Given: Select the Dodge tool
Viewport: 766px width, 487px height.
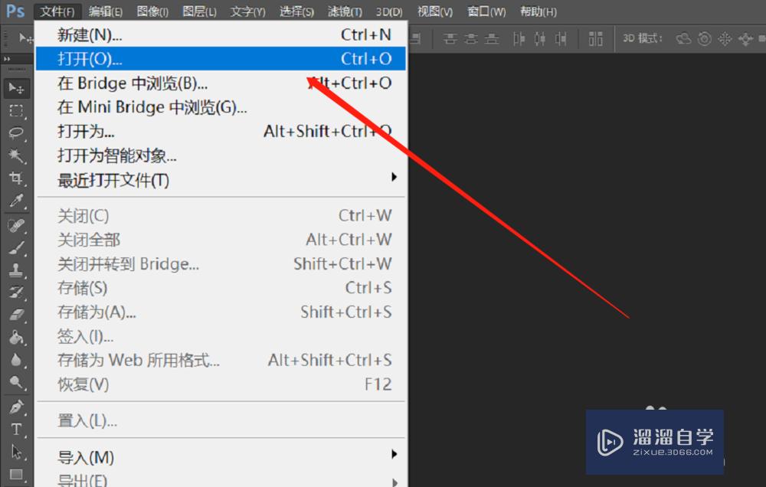Looking at the screenshot, I should [x=16, y=382].
